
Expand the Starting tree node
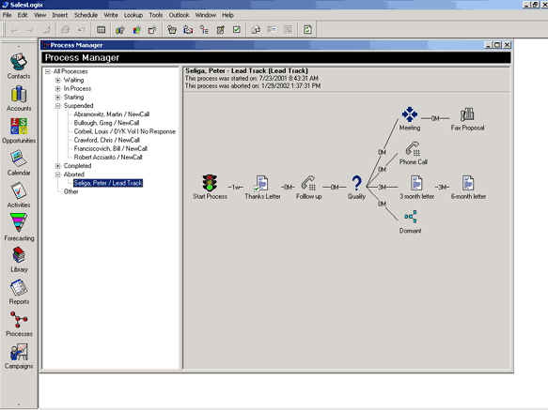click(x=57, y=97)
